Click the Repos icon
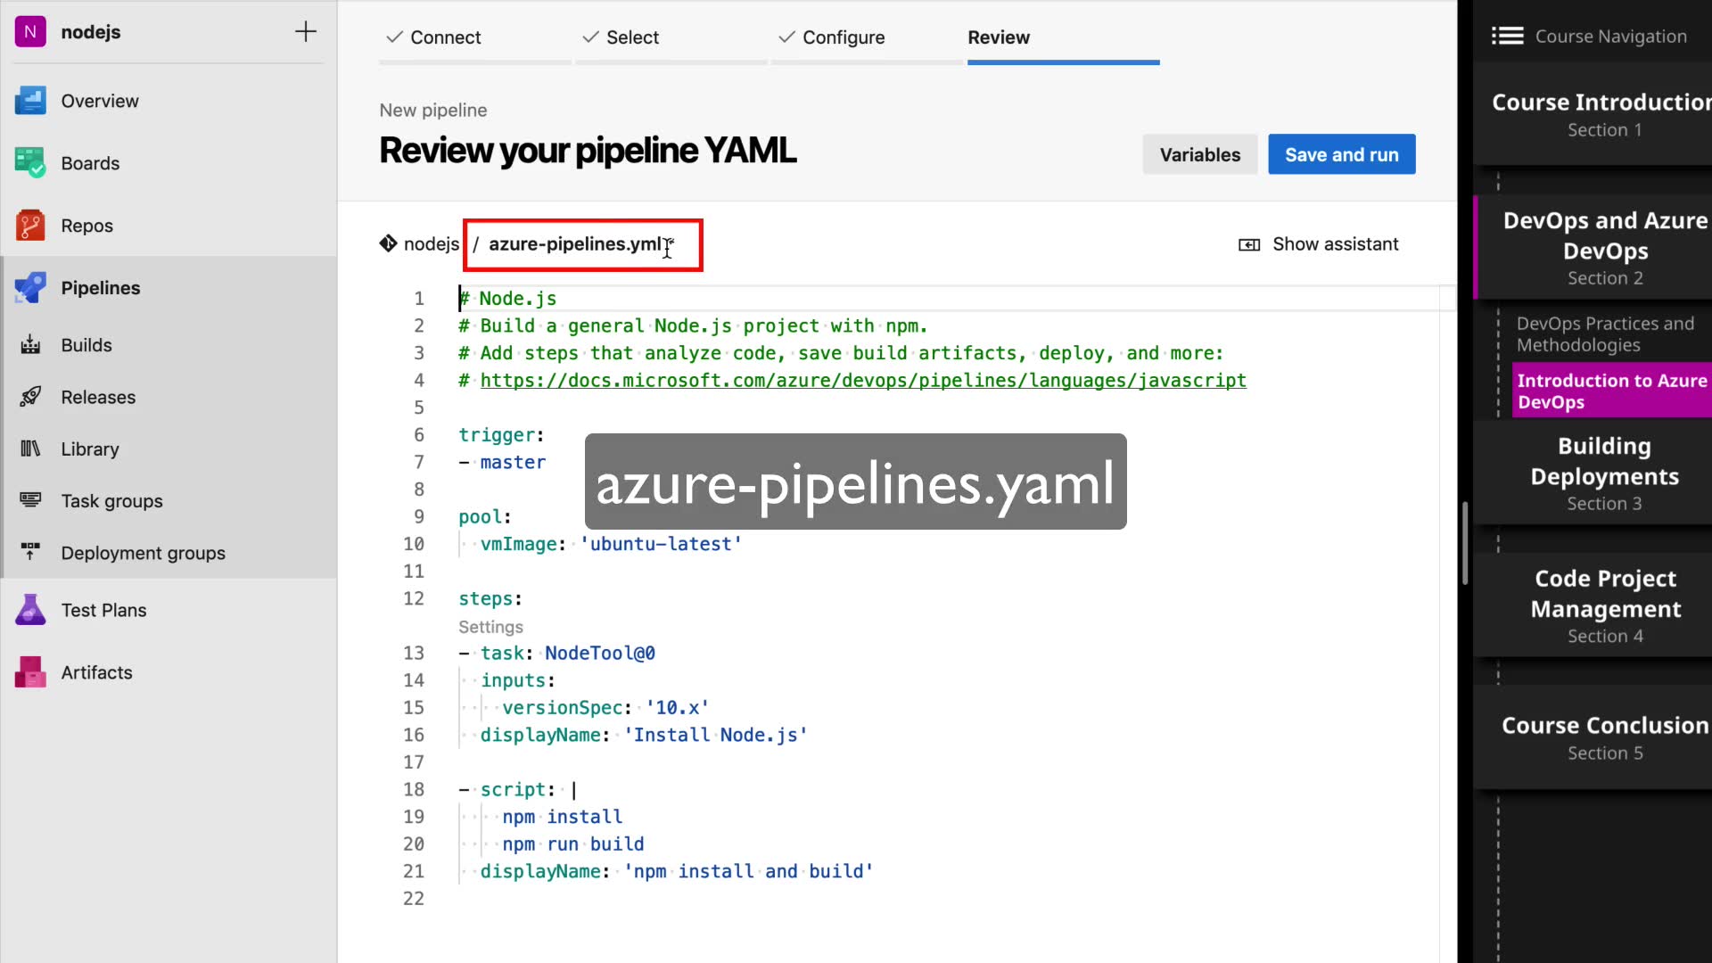This screenshot has height=963, width=1712. (30, 226)
